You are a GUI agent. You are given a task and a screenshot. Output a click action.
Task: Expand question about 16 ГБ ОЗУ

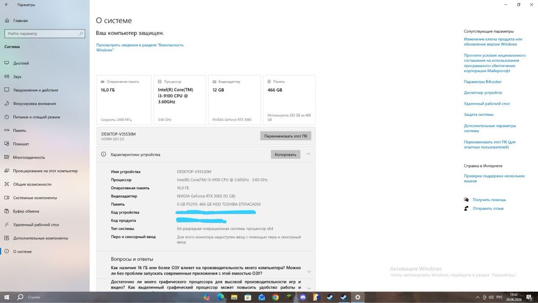(309, 271)
